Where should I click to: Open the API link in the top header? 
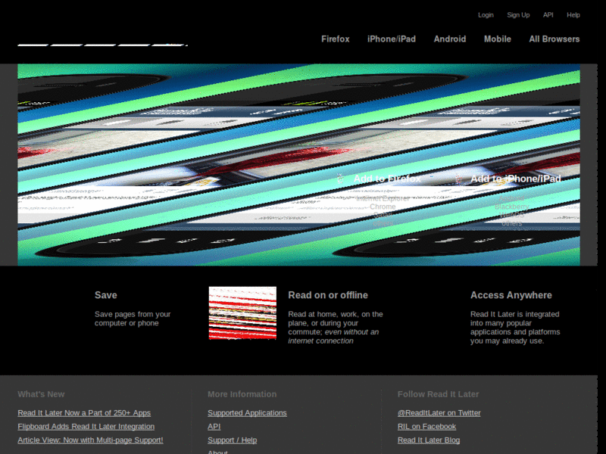click(x=548, y=15)
